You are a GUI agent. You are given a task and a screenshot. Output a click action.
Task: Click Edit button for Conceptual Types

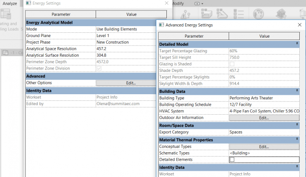point(264,147)
